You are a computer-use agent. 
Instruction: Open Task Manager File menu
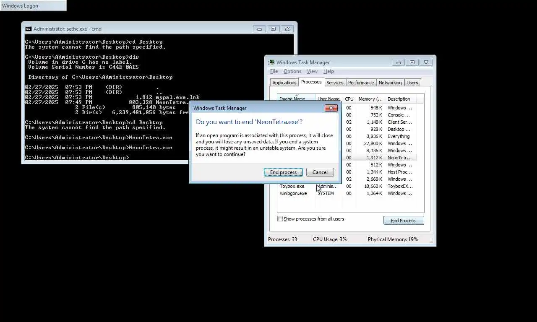[274, 71]
